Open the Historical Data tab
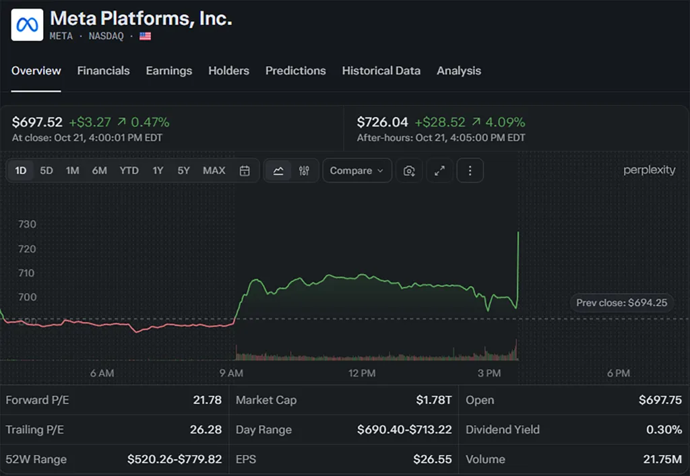The image size is (690, 476). (x=381, y=71)
